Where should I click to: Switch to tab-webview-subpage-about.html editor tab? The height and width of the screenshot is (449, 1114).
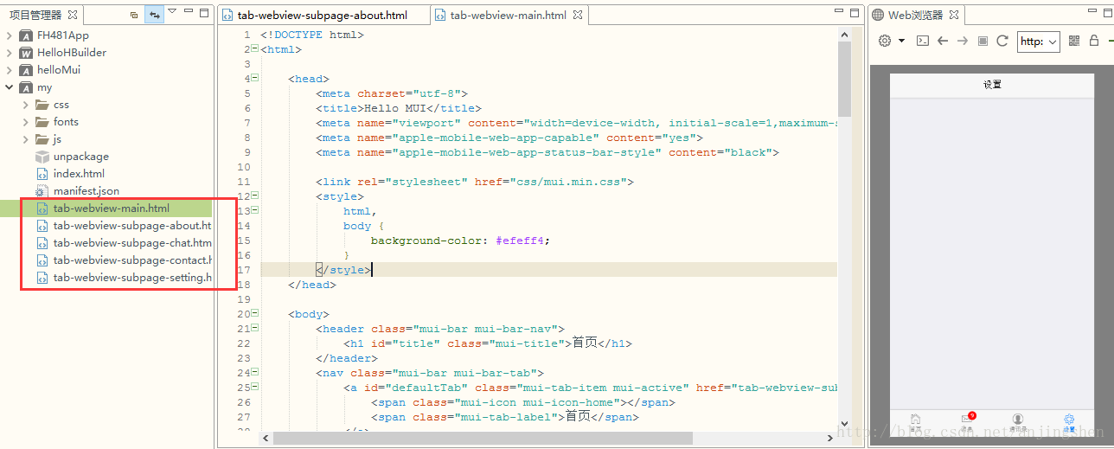323,16
